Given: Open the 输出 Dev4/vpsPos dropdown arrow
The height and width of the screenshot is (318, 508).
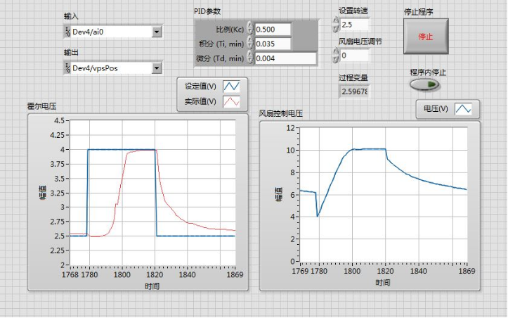Looking at the screenshot, I should (157, 68).
